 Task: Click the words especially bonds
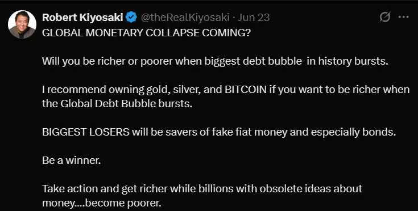[x=353, y=132]
